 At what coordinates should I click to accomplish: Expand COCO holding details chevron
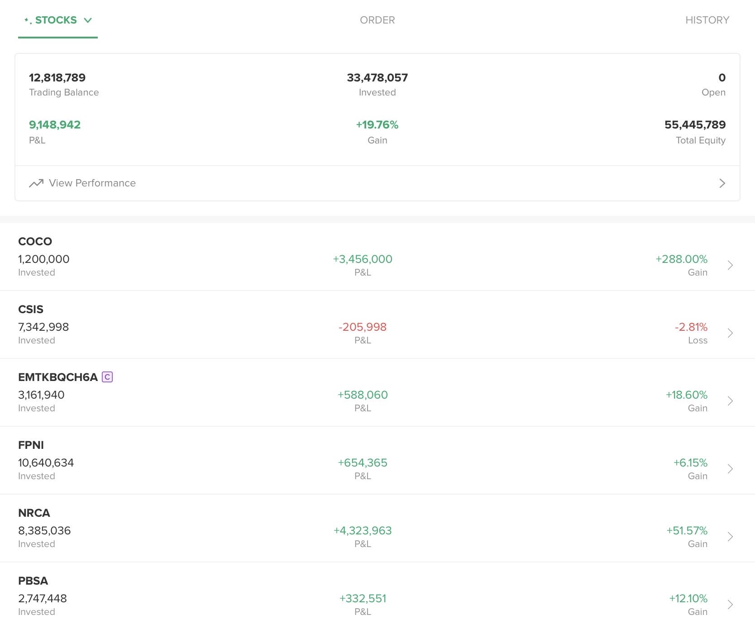point(730,265)
